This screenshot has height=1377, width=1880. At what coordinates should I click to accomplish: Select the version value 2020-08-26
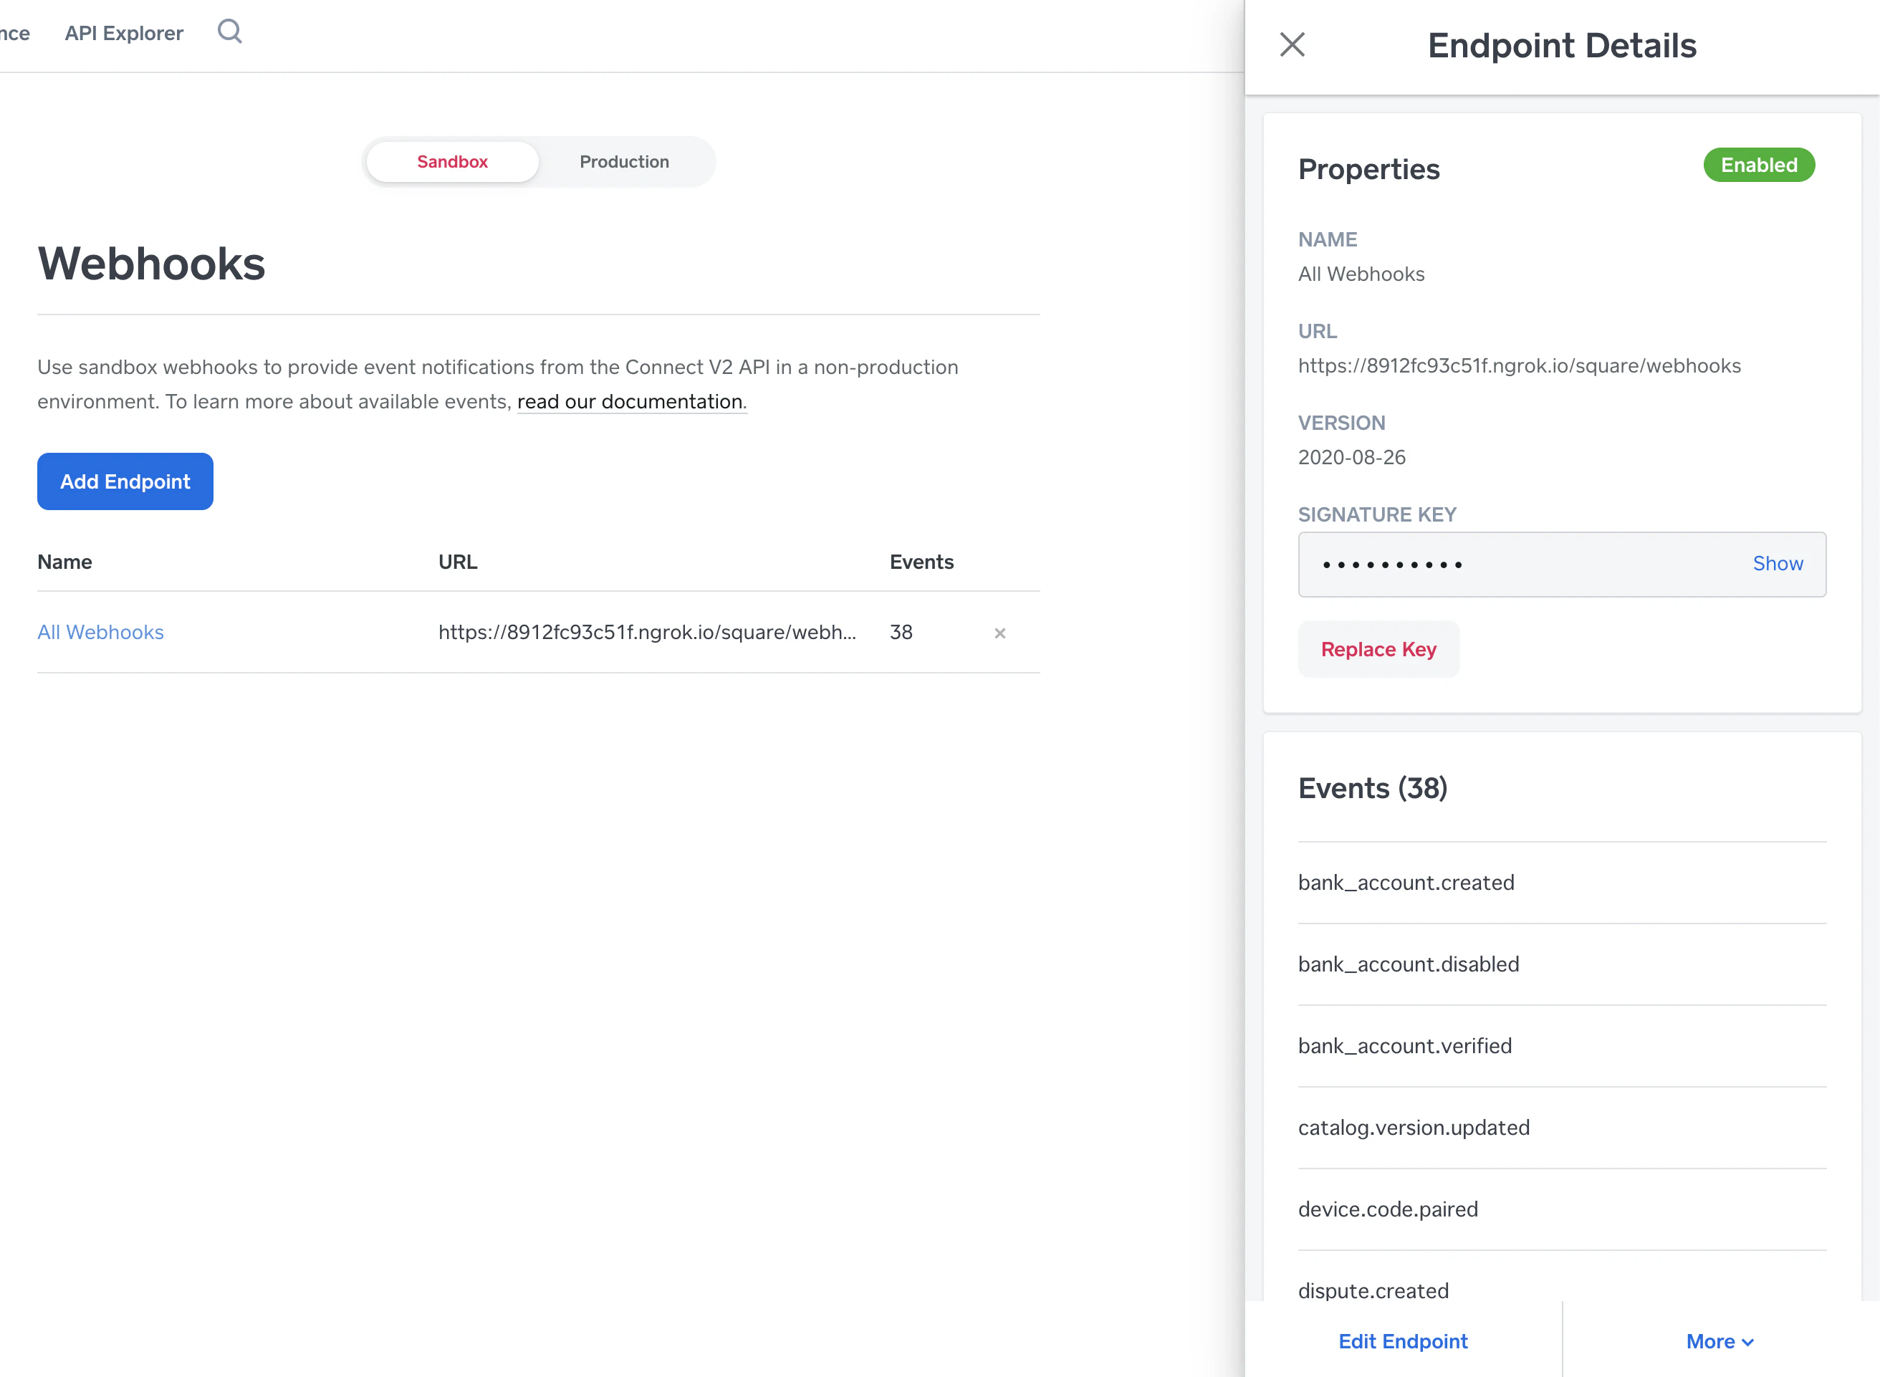coord(1352,458)
